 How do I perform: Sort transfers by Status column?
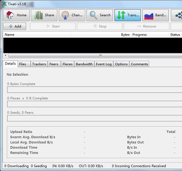(175, 35)
